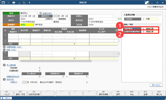The image size is (166, 100).
Task: Click the F1 ヘルプ function button
Action: tap(7, 93)
